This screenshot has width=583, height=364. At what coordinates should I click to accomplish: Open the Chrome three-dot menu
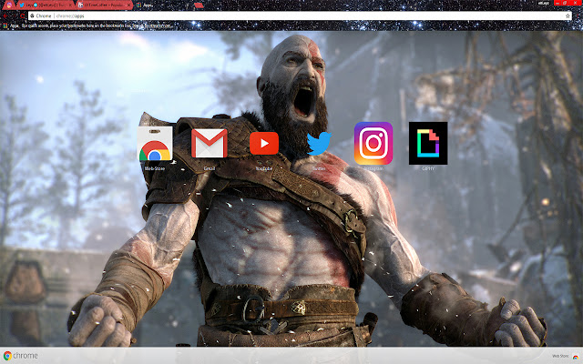[x=578, y=16]
